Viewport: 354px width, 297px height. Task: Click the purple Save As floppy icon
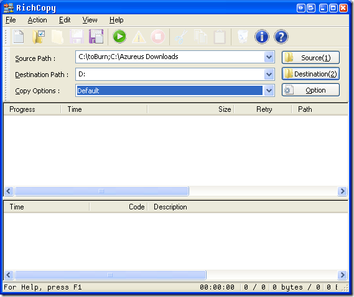pos(96,37)
